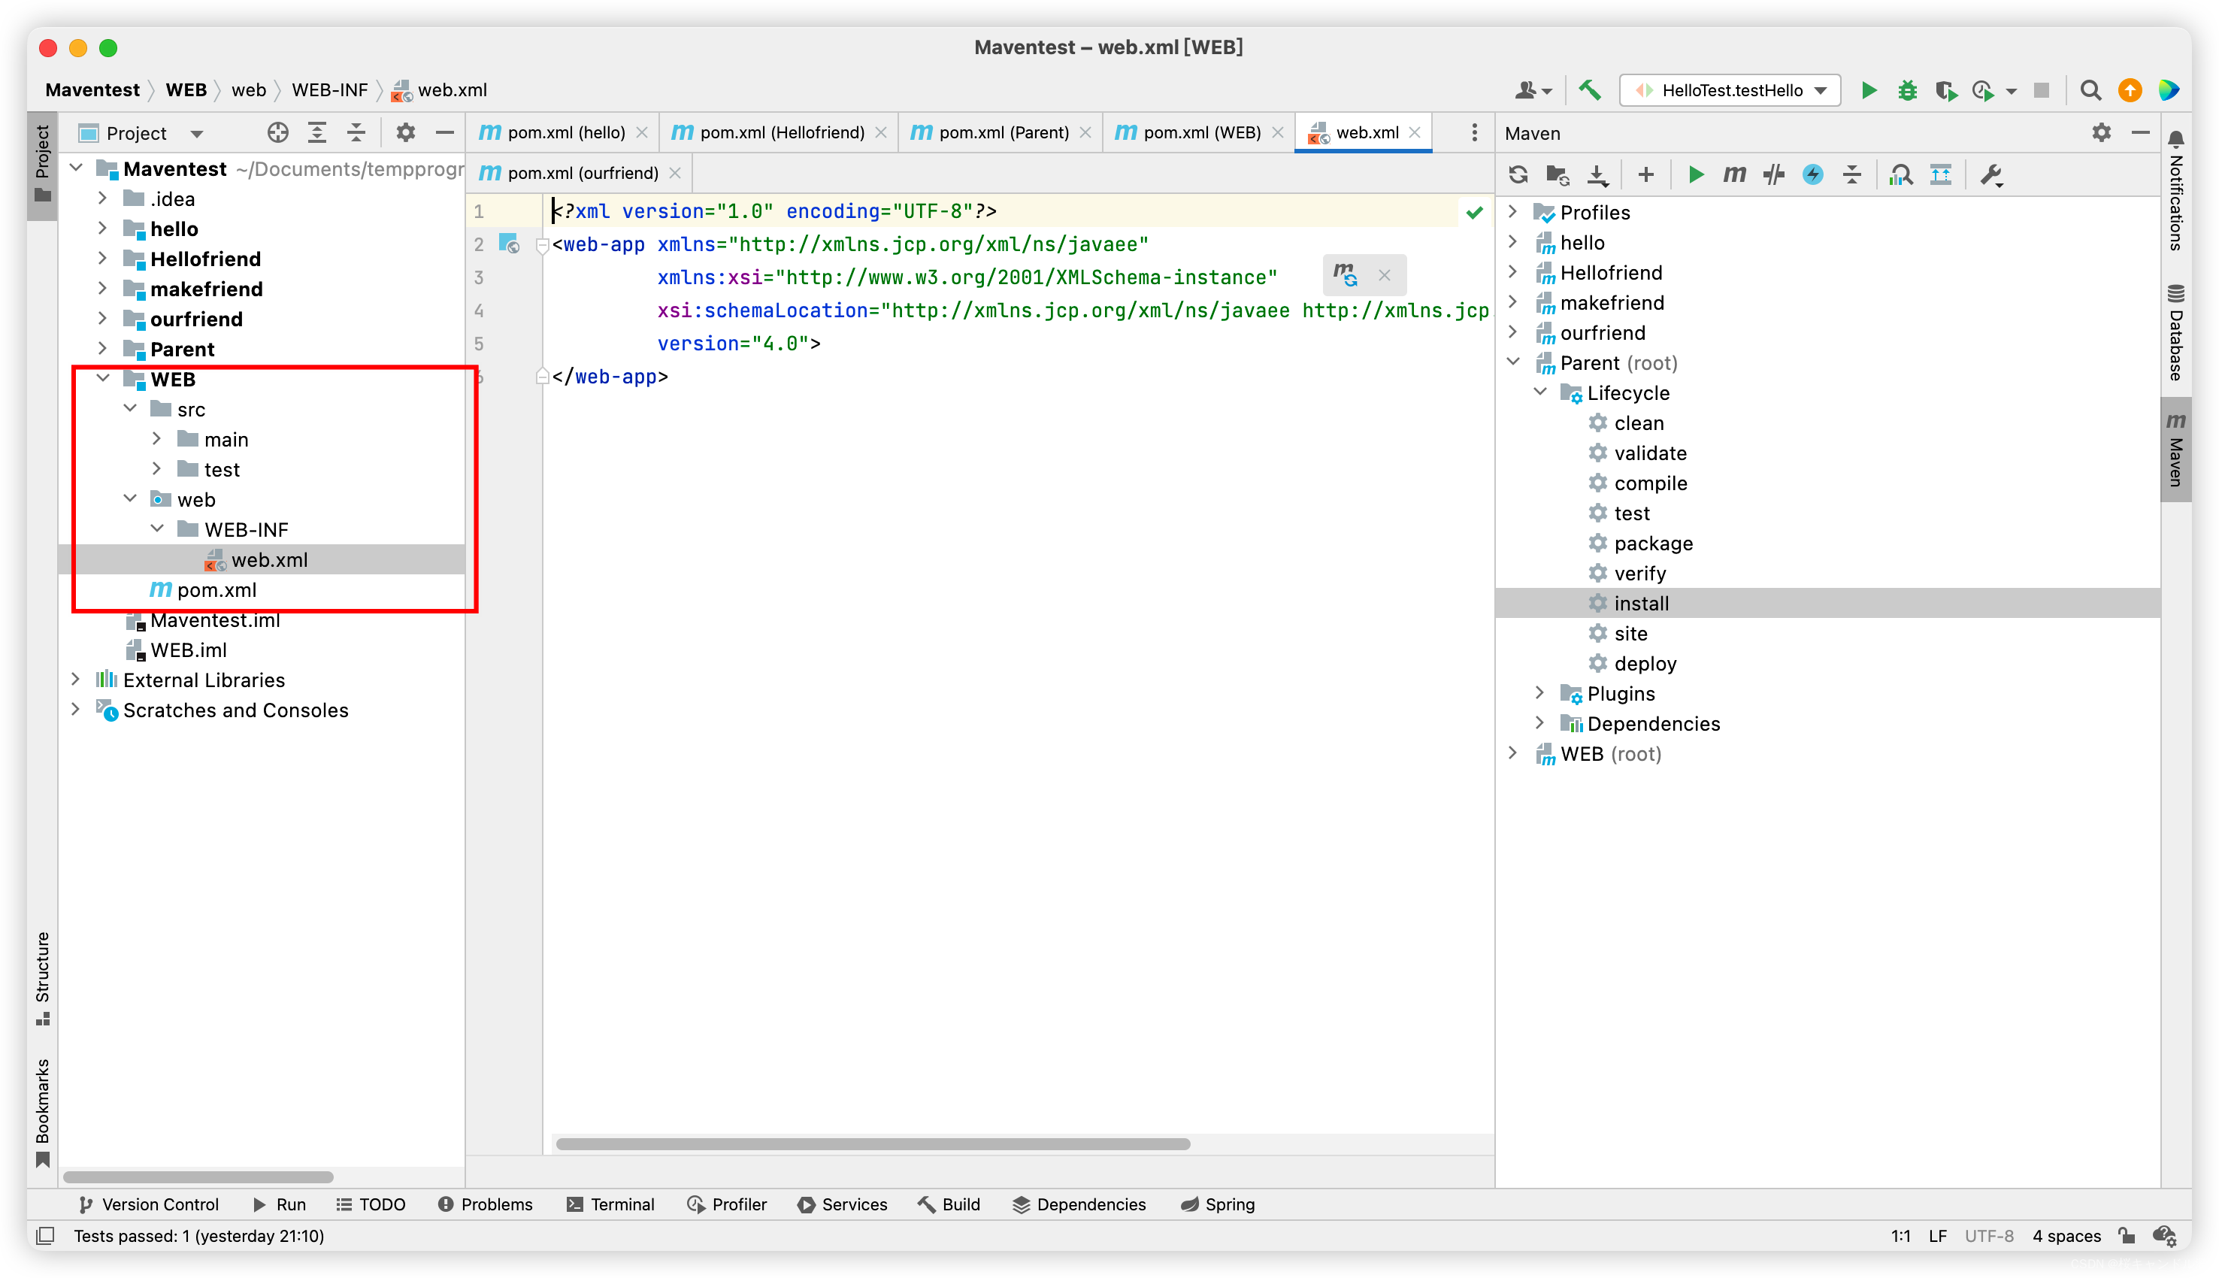Download Maven sources and documentation
Screen dimensions: 2219x1278
pos(1598,174)
